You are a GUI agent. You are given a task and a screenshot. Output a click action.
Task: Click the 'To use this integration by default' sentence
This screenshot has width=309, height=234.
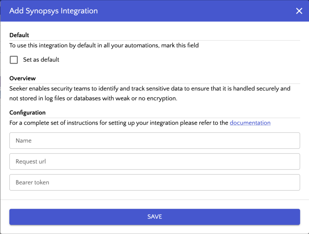pyautogui.click(x=104, y=45)
